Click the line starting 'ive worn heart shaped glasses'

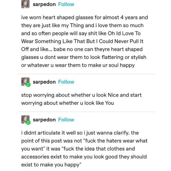tap(84, 17)
